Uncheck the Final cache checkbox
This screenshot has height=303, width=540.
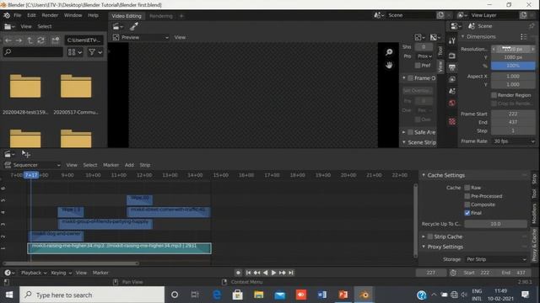pyautogui.click(x=467, y=213)
